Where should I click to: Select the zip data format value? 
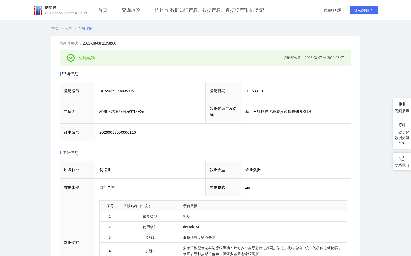[x=248, y=187]
